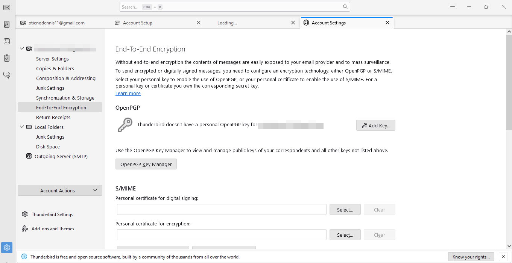Focus the global search field

[x=235, y=7]
